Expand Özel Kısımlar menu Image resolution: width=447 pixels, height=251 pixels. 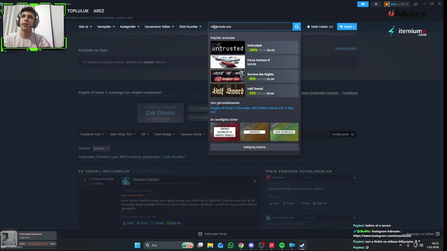tap(190, 26)
